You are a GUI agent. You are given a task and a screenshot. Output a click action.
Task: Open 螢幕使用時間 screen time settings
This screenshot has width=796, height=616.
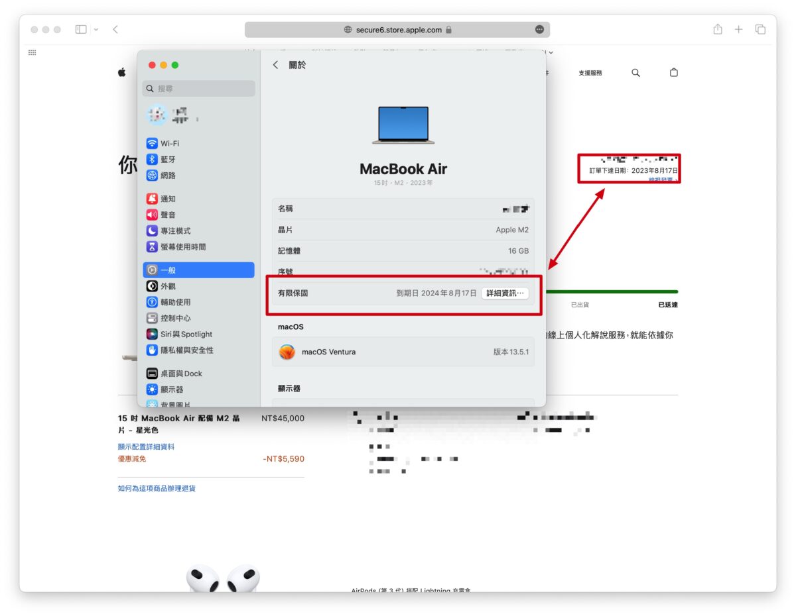point(198,246)
